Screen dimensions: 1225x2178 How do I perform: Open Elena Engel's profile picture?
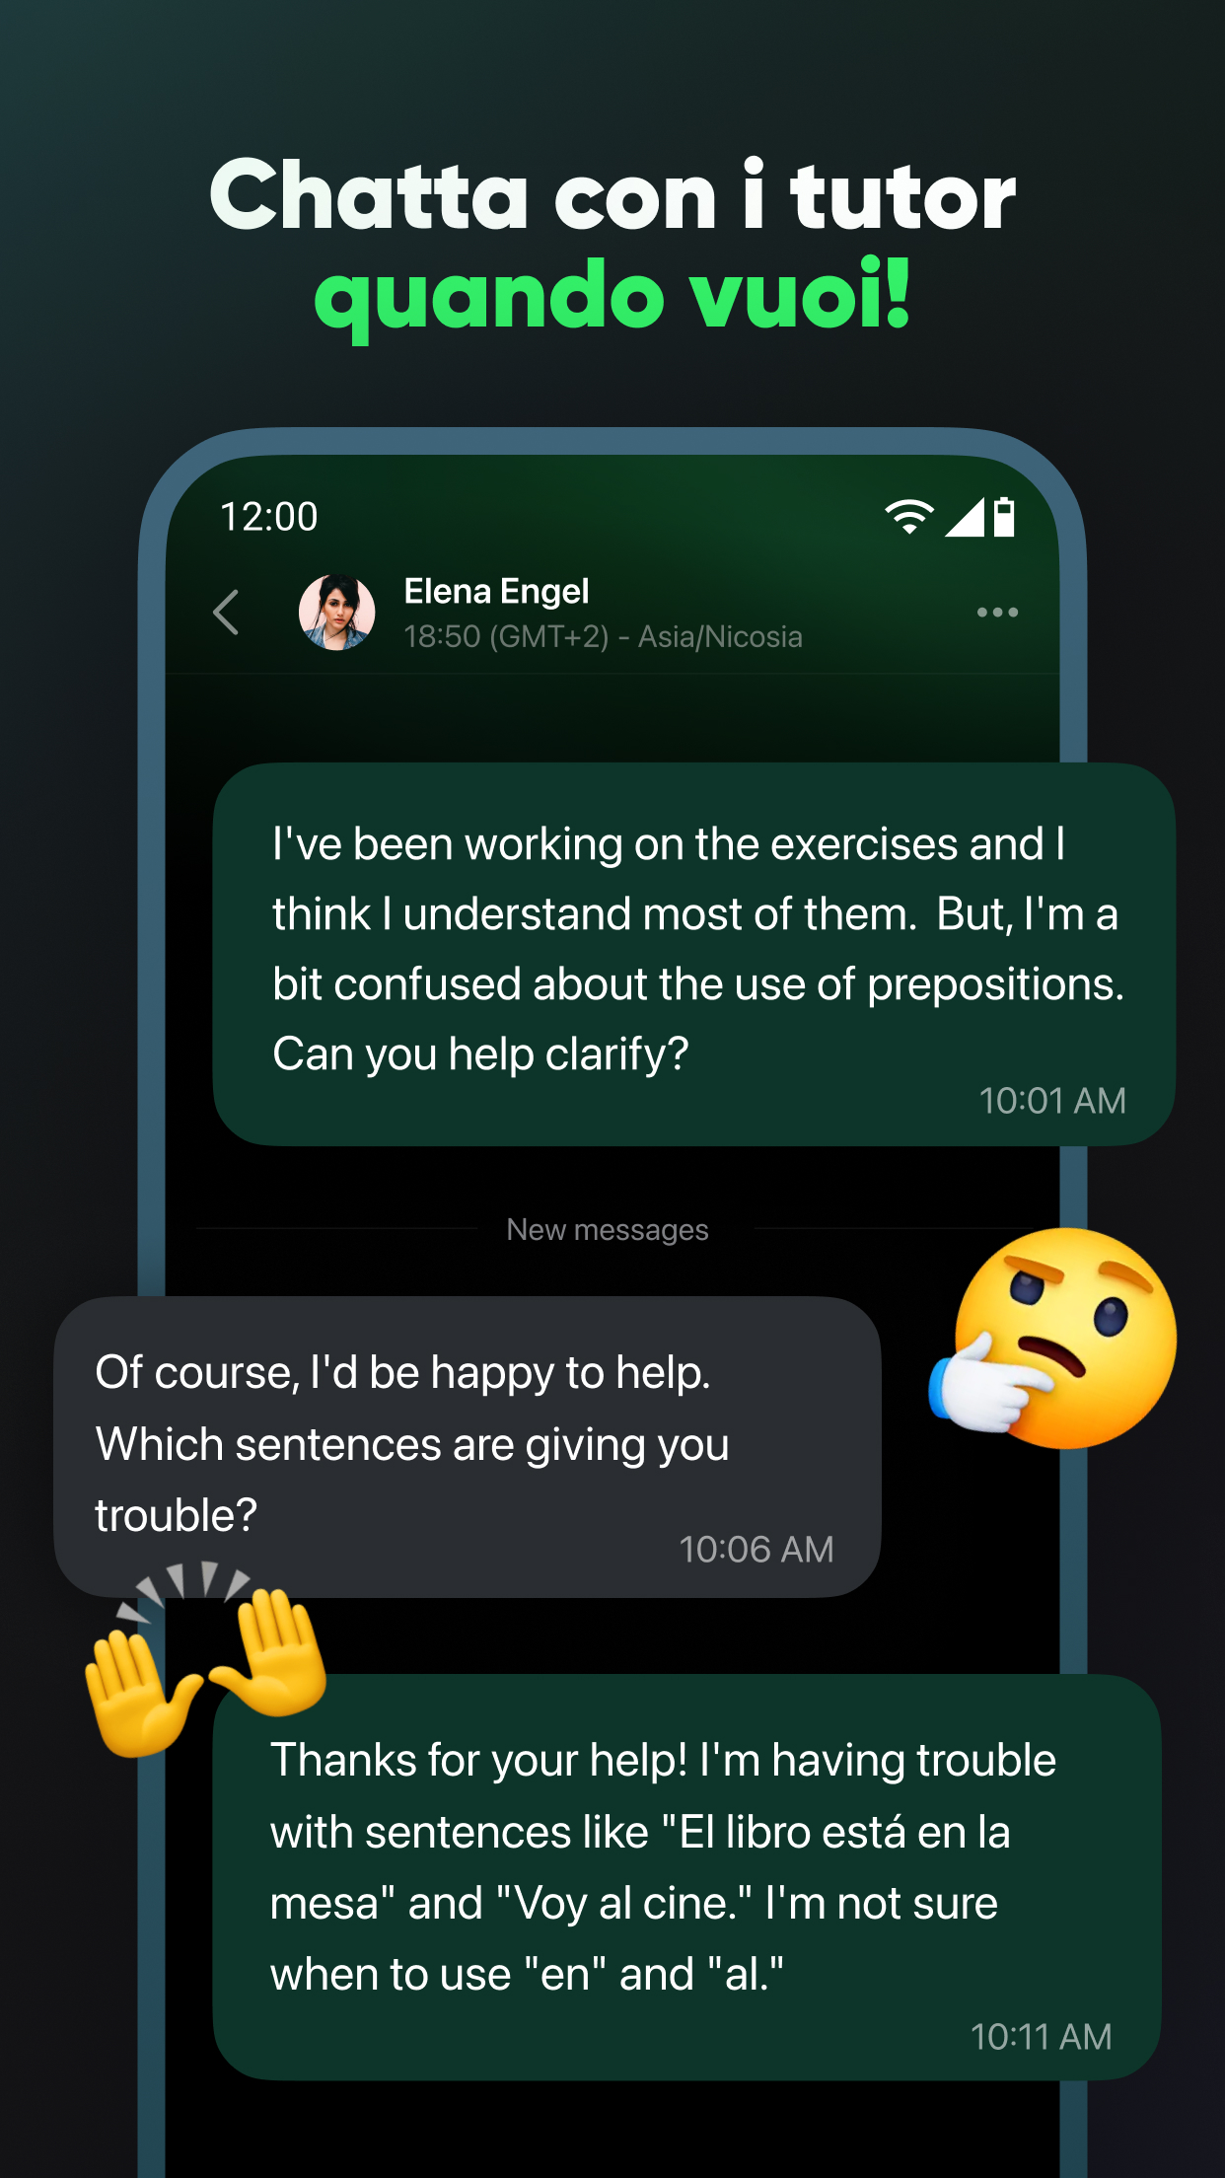tap(337, 612)
